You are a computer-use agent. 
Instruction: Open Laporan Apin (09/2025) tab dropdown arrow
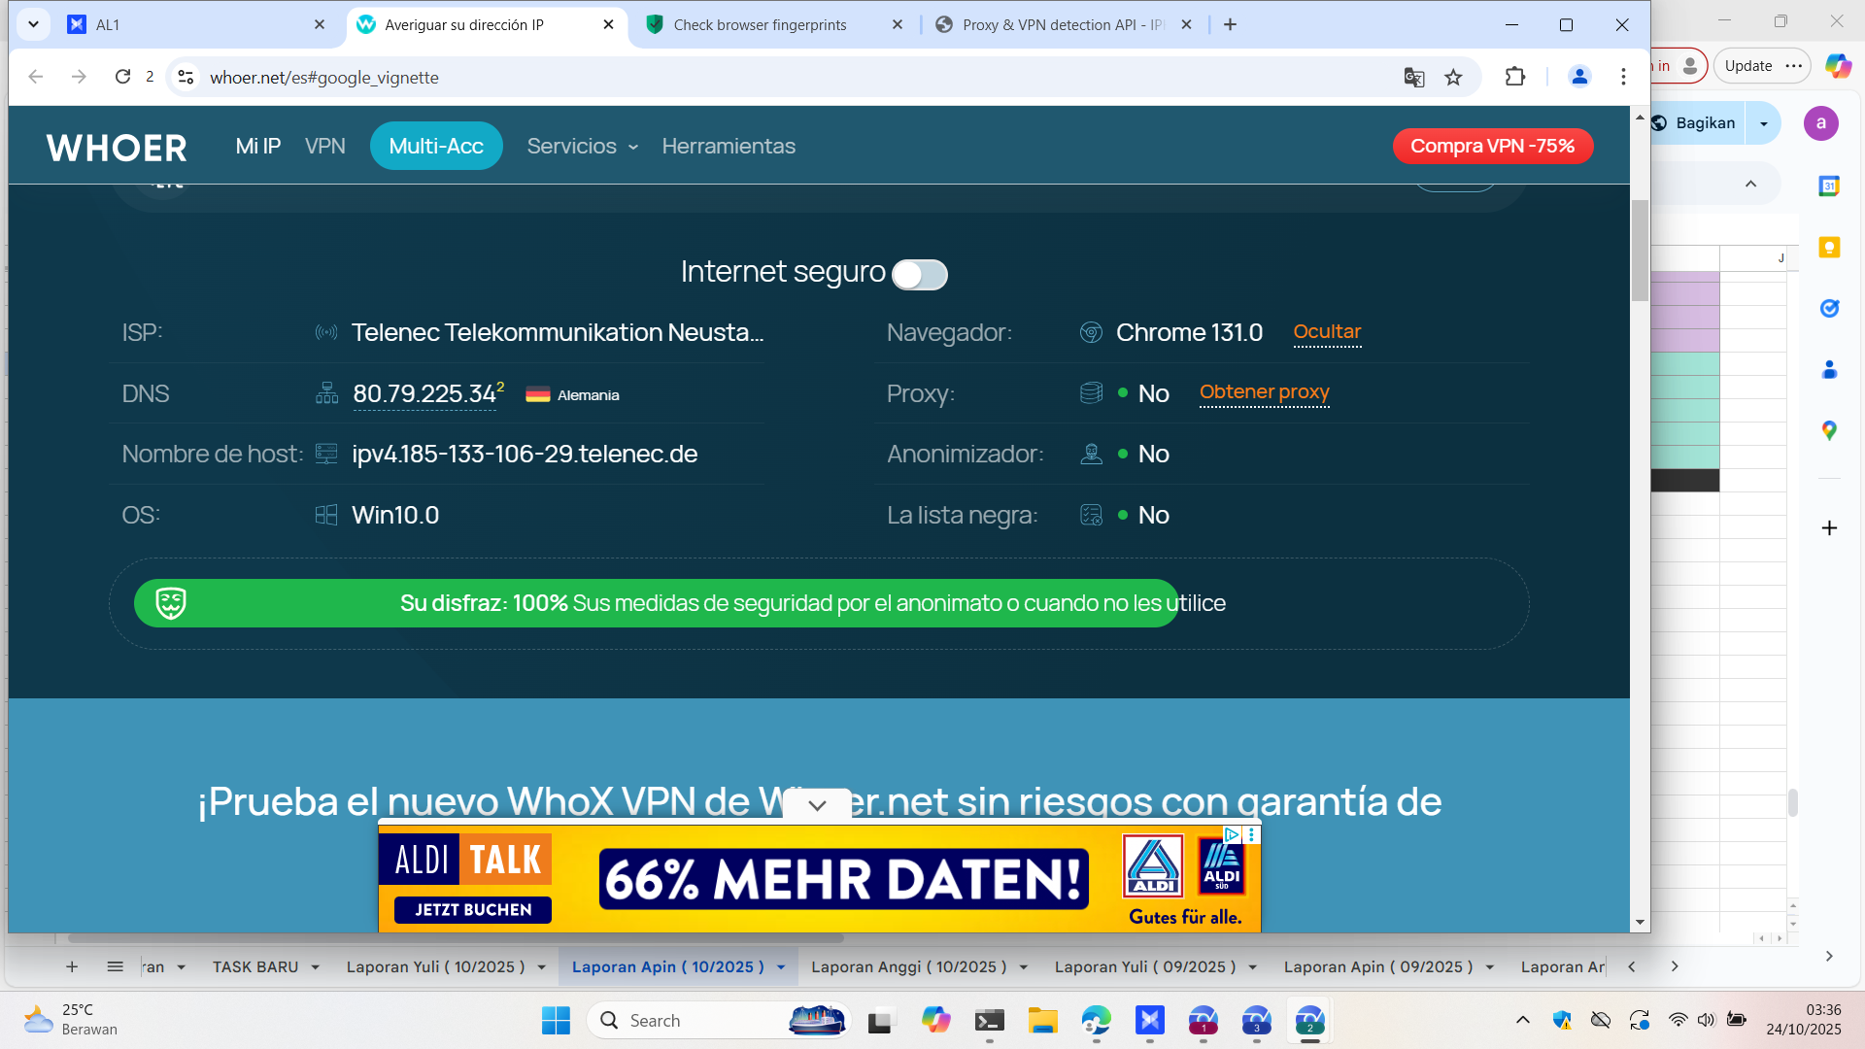(x=1490, y=967)
